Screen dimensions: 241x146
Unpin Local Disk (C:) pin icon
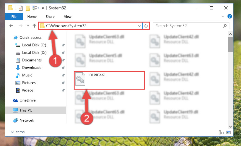click(63, 45)
